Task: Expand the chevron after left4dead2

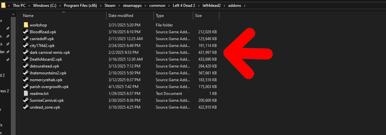Action: coord(224,5)
